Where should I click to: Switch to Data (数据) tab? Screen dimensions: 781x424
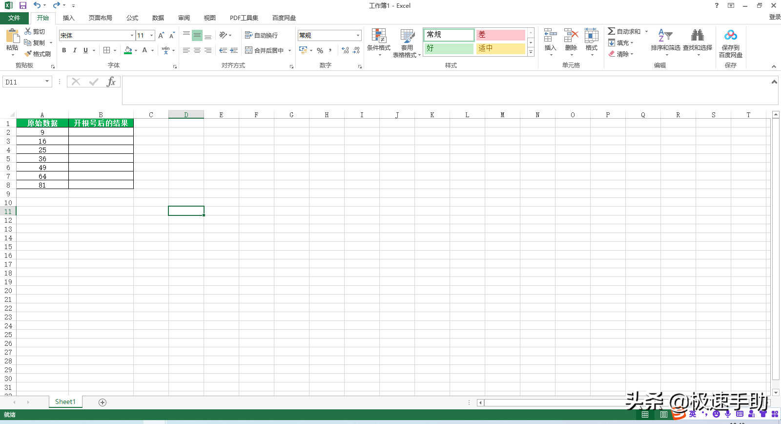pos(158,18)
